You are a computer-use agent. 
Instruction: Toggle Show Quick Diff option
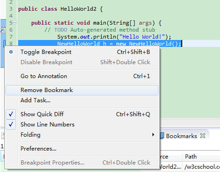[82, 114]
